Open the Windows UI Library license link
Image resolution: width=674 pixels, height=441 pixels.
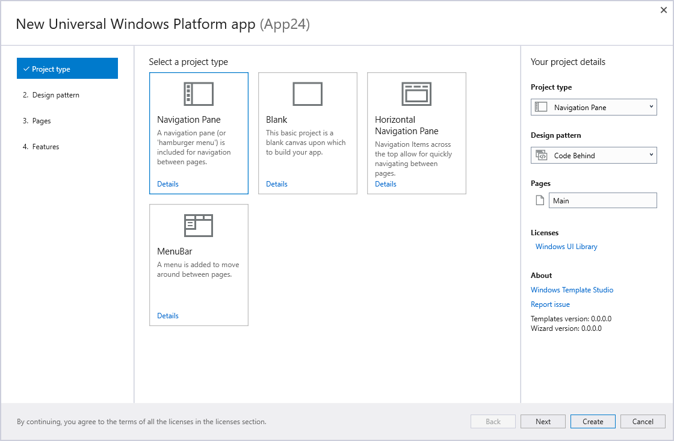566,247
